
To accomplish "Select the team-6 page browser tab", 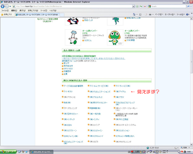I will click(x=37, y=15).
